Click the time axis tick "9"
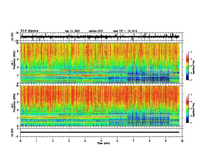205x158 pixels. (166, 141)
